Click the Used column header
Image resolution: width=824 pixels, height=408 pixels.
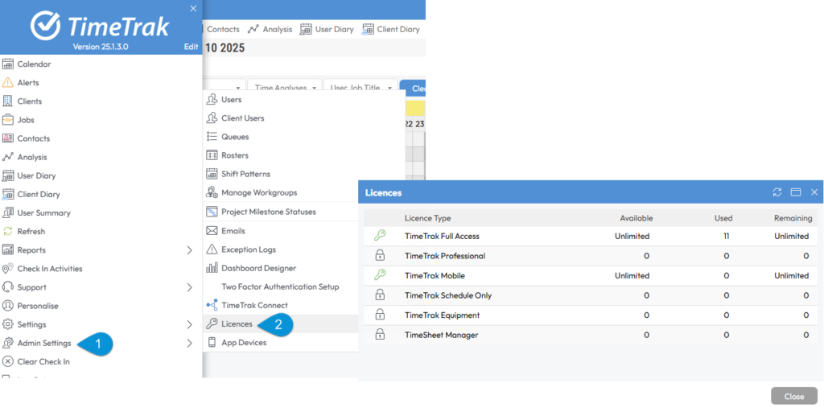(723, 218)
